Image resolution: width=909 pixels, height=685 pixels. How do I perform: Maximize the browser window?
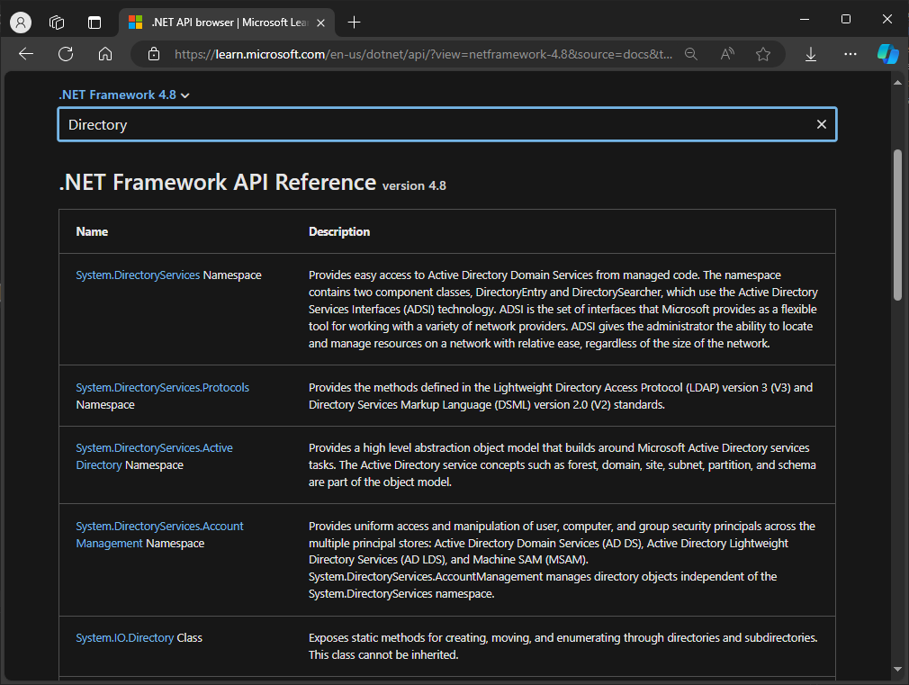pyautogui.click(x=846, y=19)
